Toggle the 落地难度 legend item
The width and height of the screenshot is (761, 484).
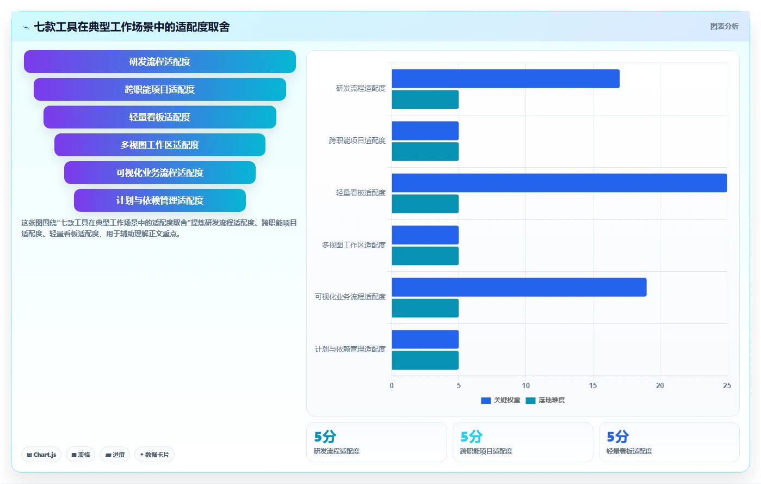545,400
